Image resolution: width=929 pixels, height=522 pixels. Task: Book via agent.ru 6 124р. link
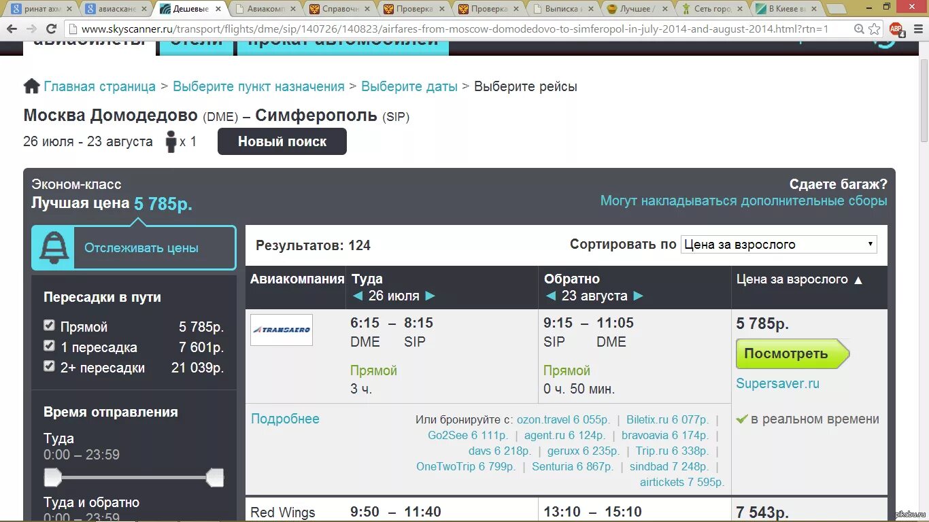[x=564, y=435]
